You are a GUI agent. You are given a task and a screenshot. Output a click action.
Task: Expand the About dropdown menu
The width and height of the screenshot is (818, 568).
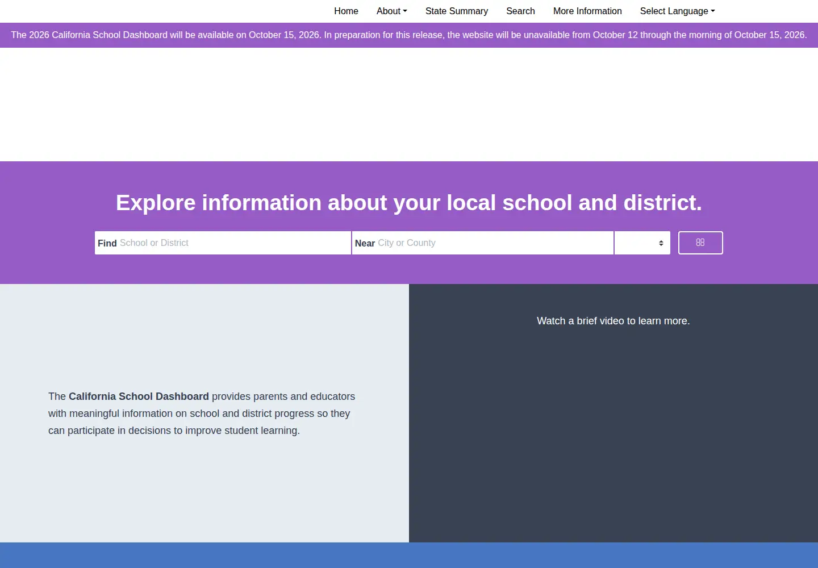tap(391, 11)
